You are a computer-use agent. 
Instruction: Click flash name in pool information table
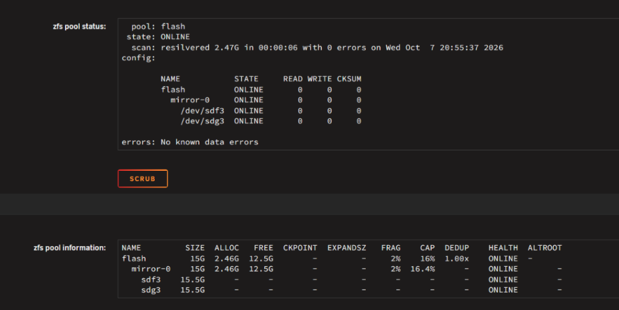pos(134,259)
